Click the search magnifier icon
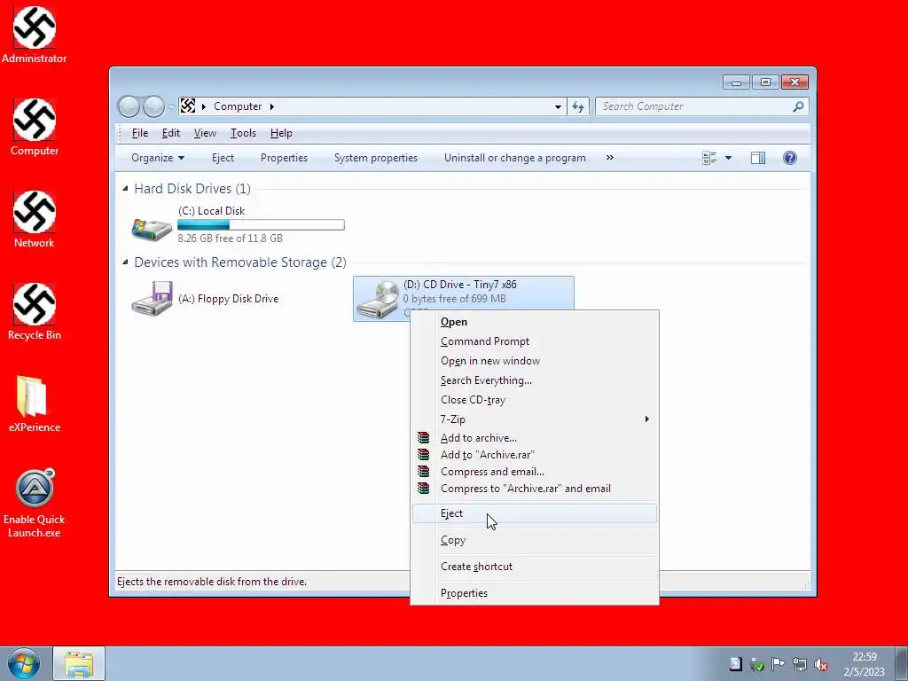The height and width of the screenshot is (681, 908). 799,106
